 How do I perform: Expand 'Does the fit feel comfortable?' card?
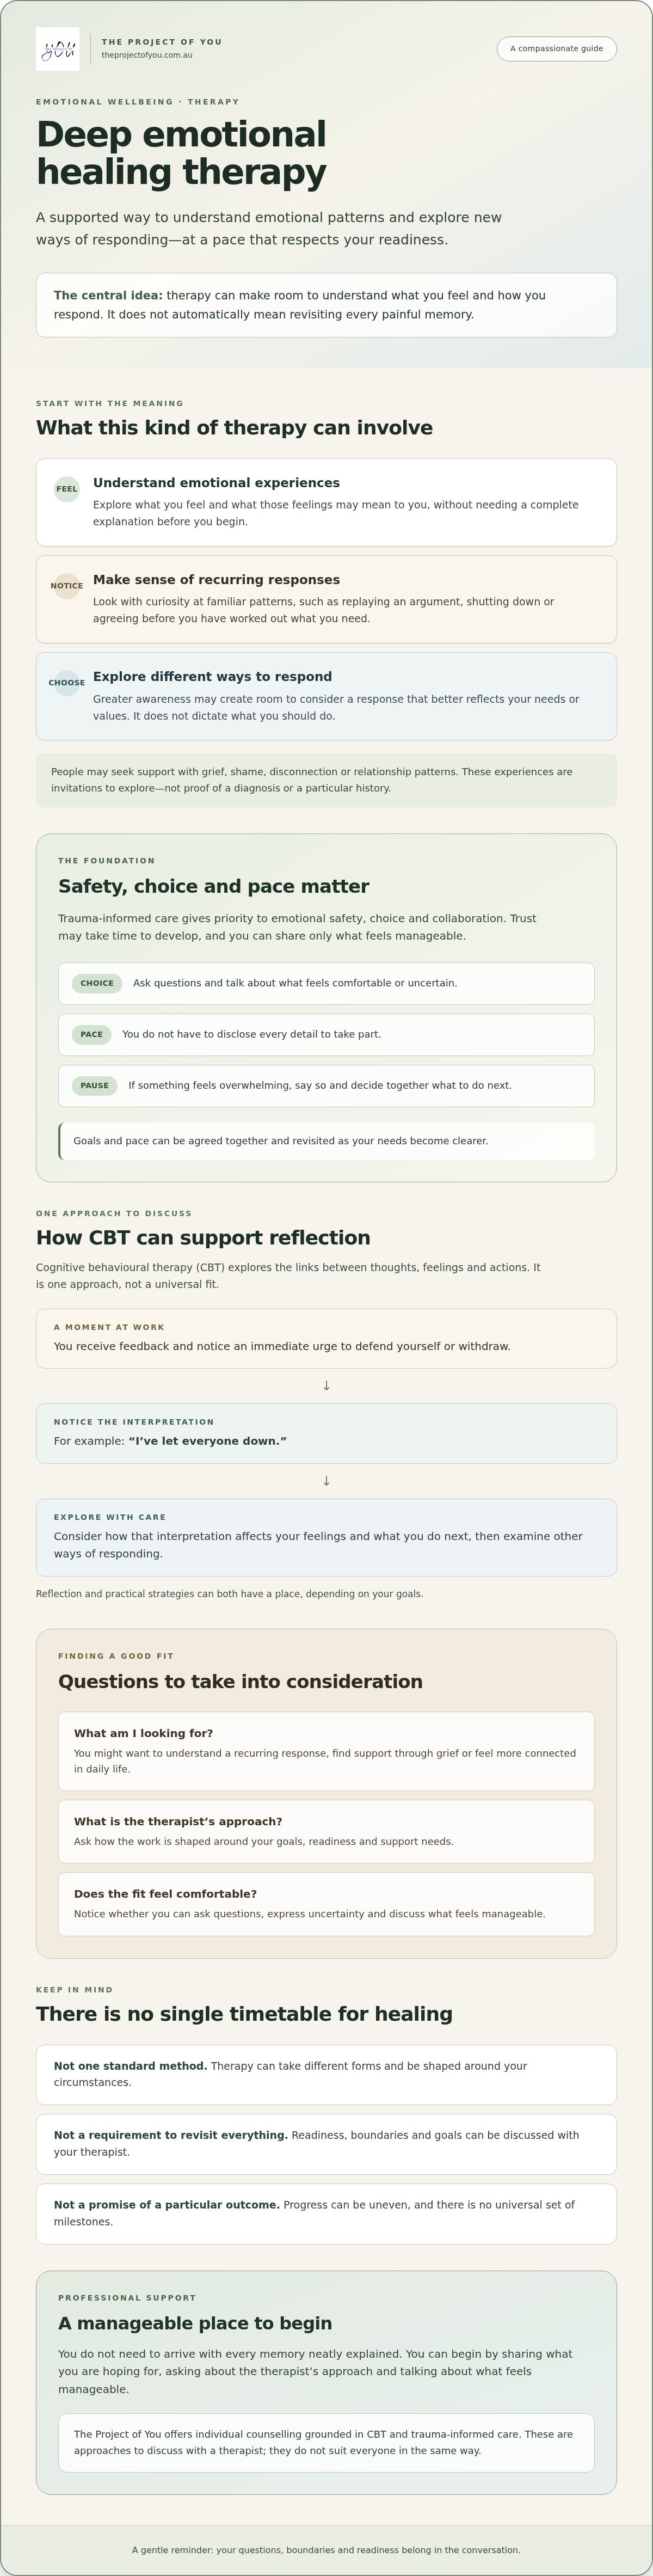pos(326,1904)
